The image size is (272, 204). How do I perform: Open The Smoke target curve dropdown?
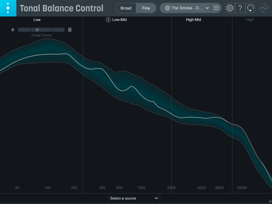pyautogui.click(x=185, y=8)
